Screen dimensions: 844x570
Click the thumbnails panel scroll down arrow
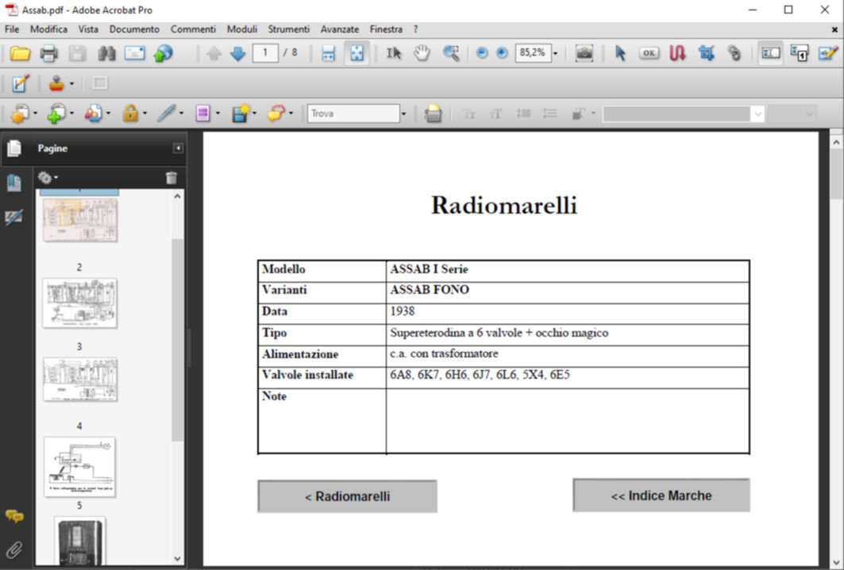point(178,559)
